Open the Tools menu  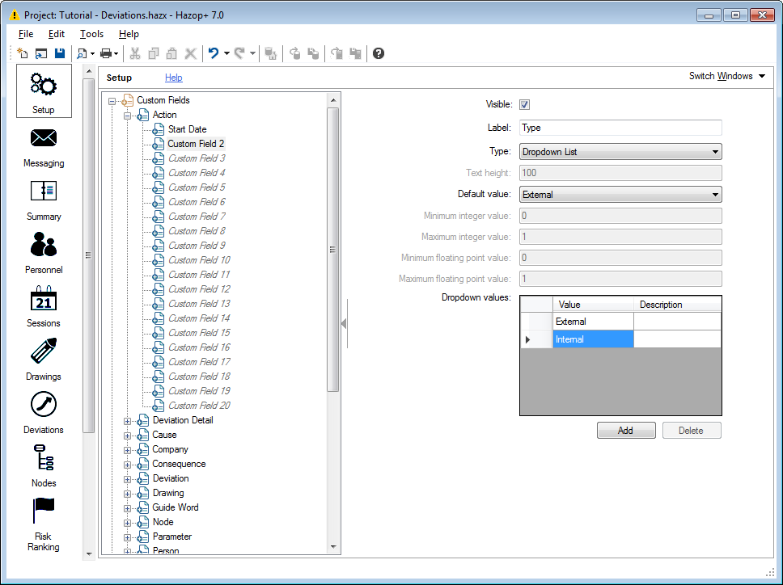(x=91, y=34)
